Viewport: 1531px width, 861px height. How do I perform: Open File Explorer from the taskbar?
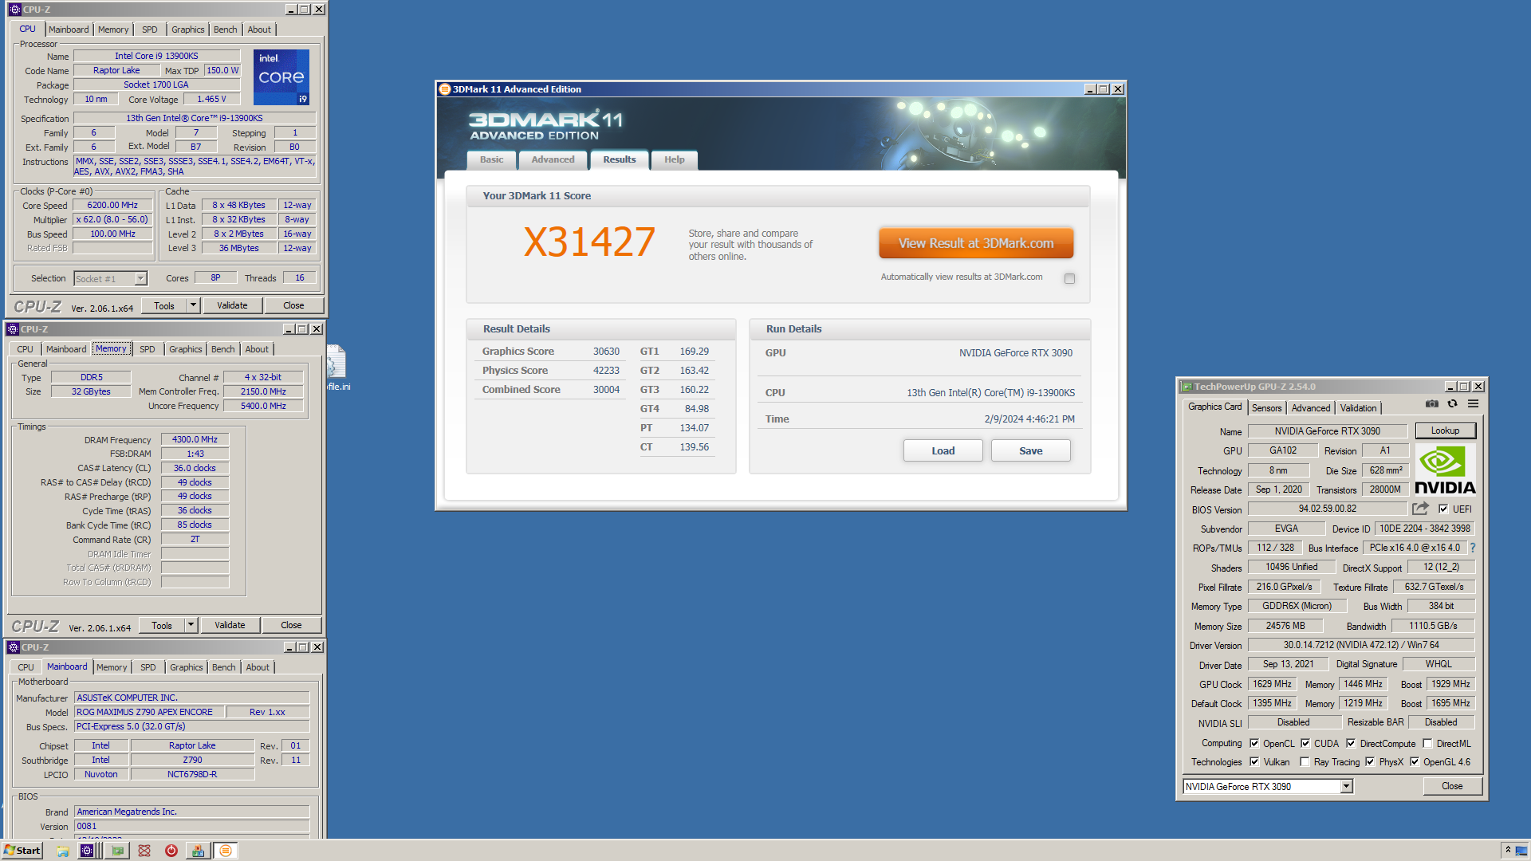pyautogui.click(x=62, y=851)
